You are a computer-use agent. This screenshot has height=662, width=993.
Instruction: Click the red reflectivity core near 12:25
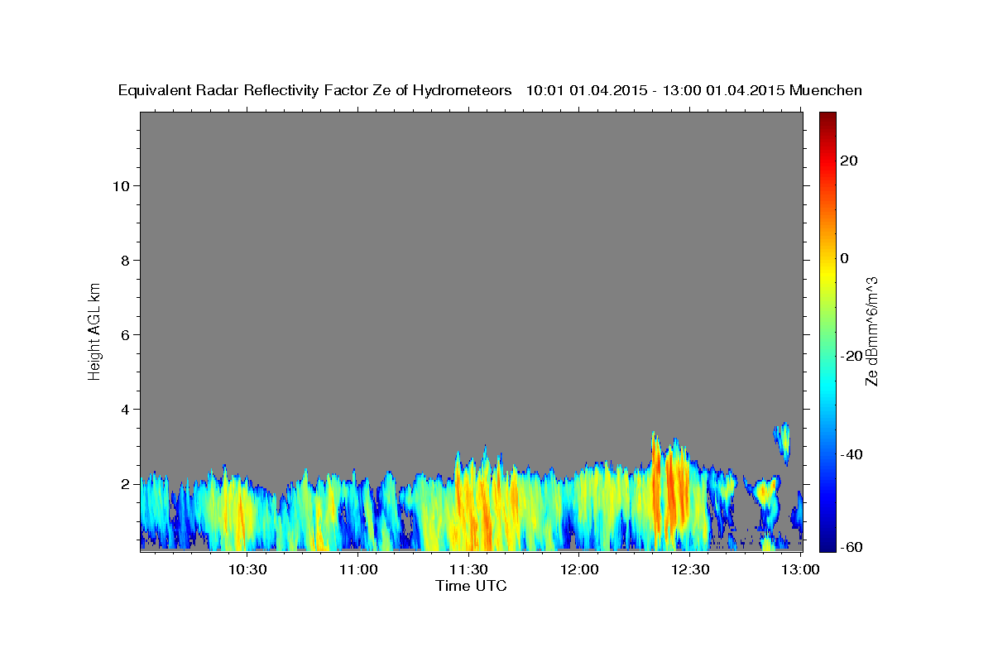coord(671,488)
